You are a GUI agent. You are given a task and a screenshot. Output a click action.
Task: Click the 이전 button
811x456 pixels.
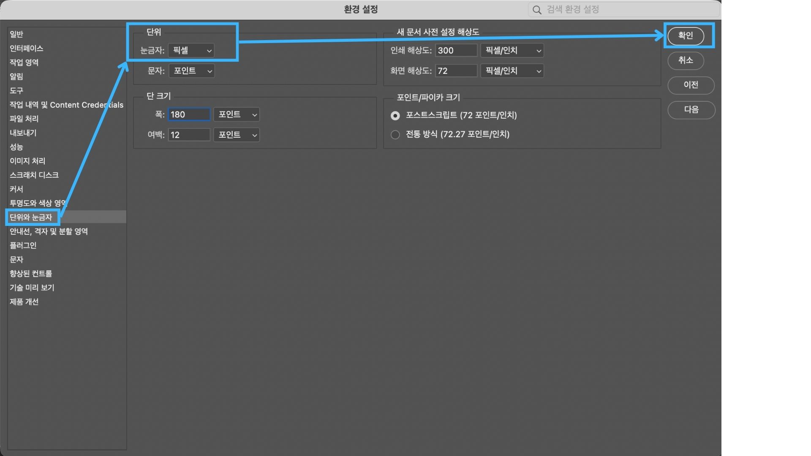pos(691,85)
